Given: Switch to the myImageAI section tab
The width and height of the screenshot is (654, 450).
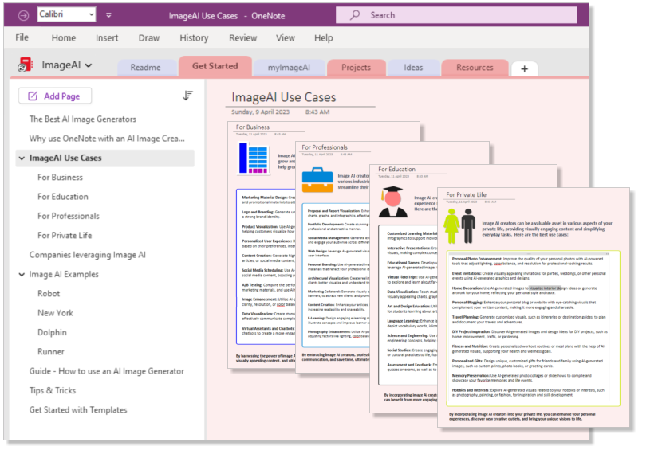Looking at the screenshot, I should (x=289, y=68).
